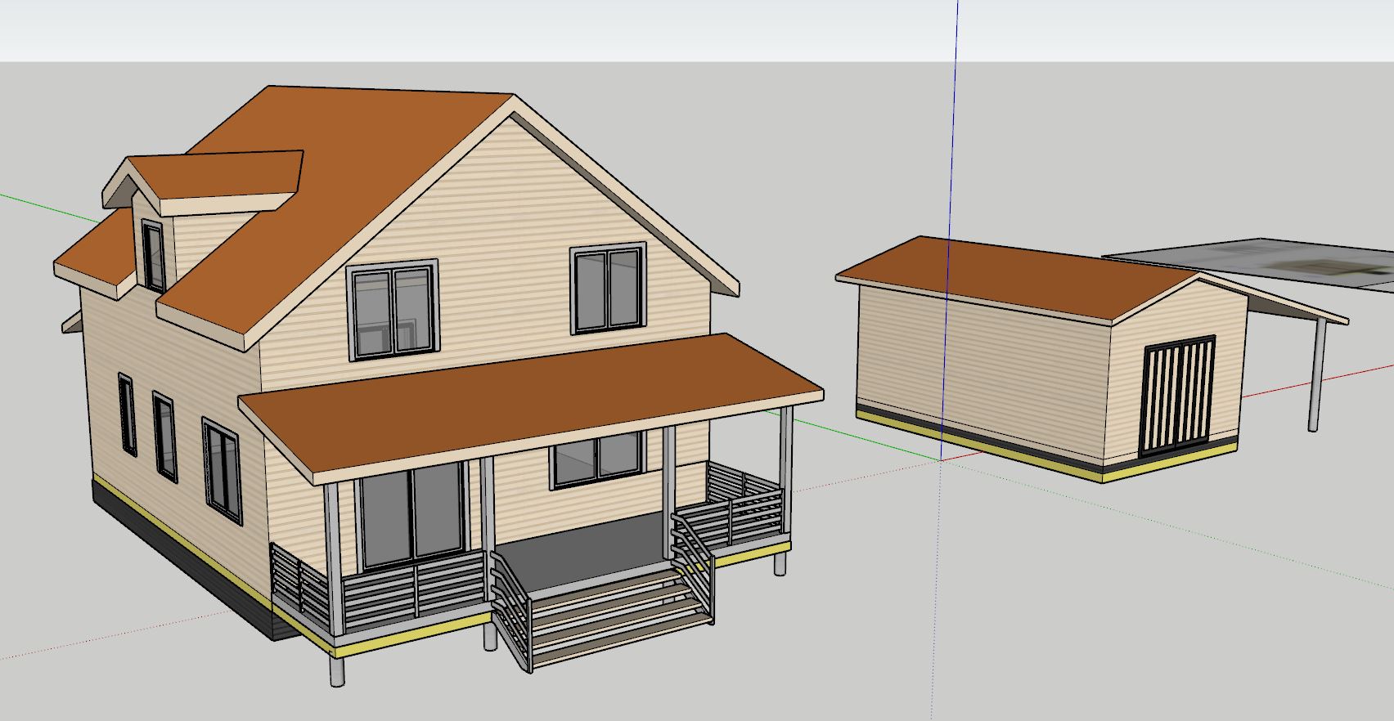This screenshot has height=721, width=1394.
Task: Pick the upper-left gable double window
Action: [x=393, y=310]
